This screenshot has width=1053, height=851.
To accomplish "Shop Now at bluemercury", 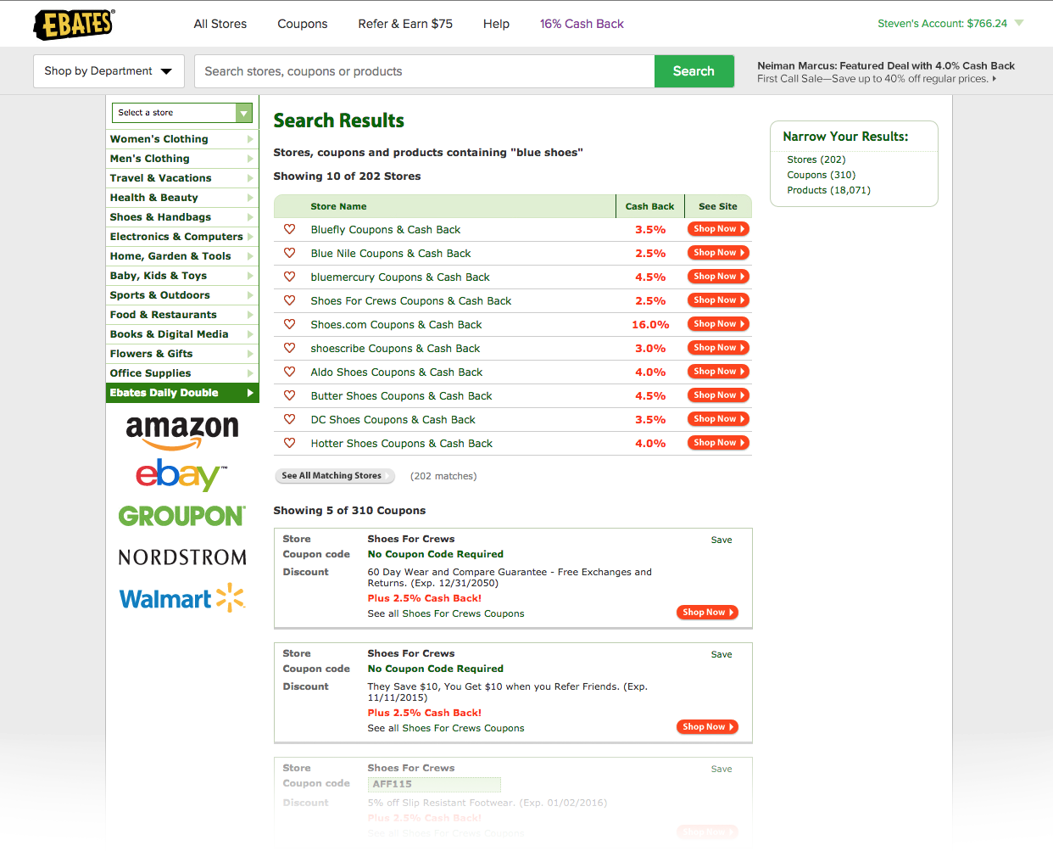I will [718, 277].
